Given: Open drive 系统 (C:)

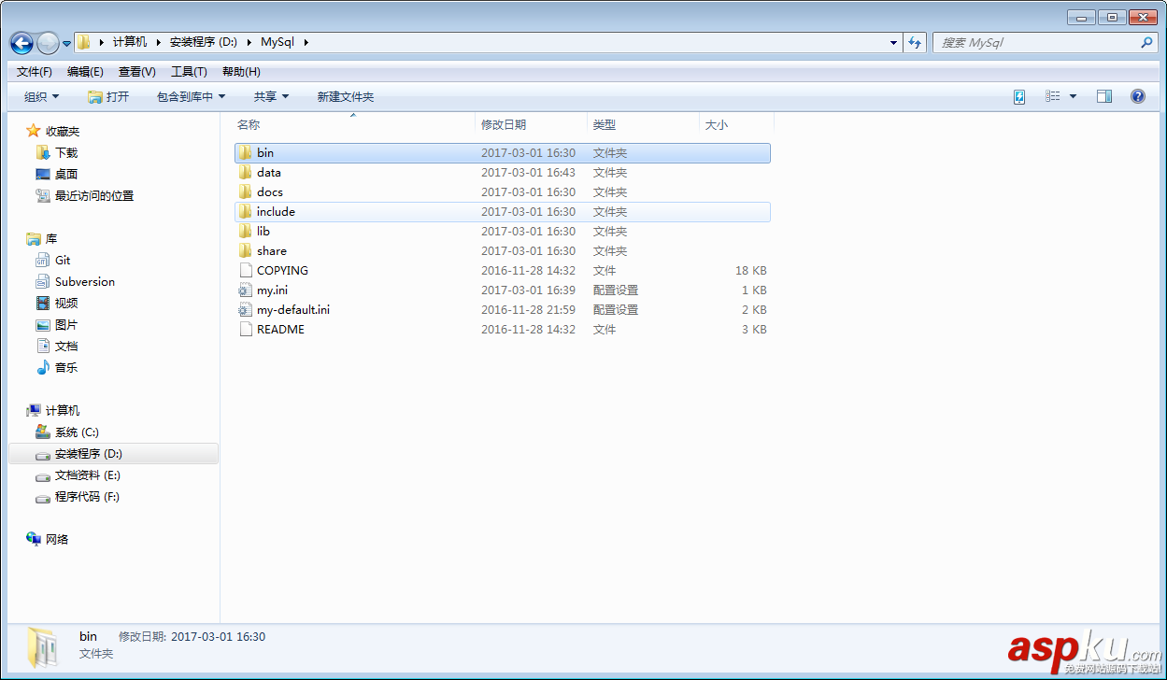Looking at the screenshot, I should click(x=77, y=432).
